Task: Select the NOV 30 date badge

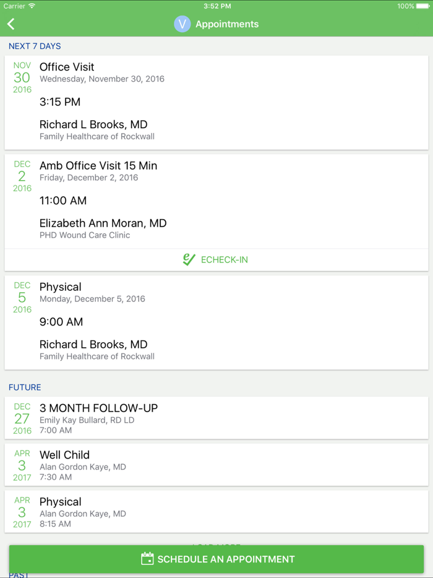Action: tap(22, 77)
